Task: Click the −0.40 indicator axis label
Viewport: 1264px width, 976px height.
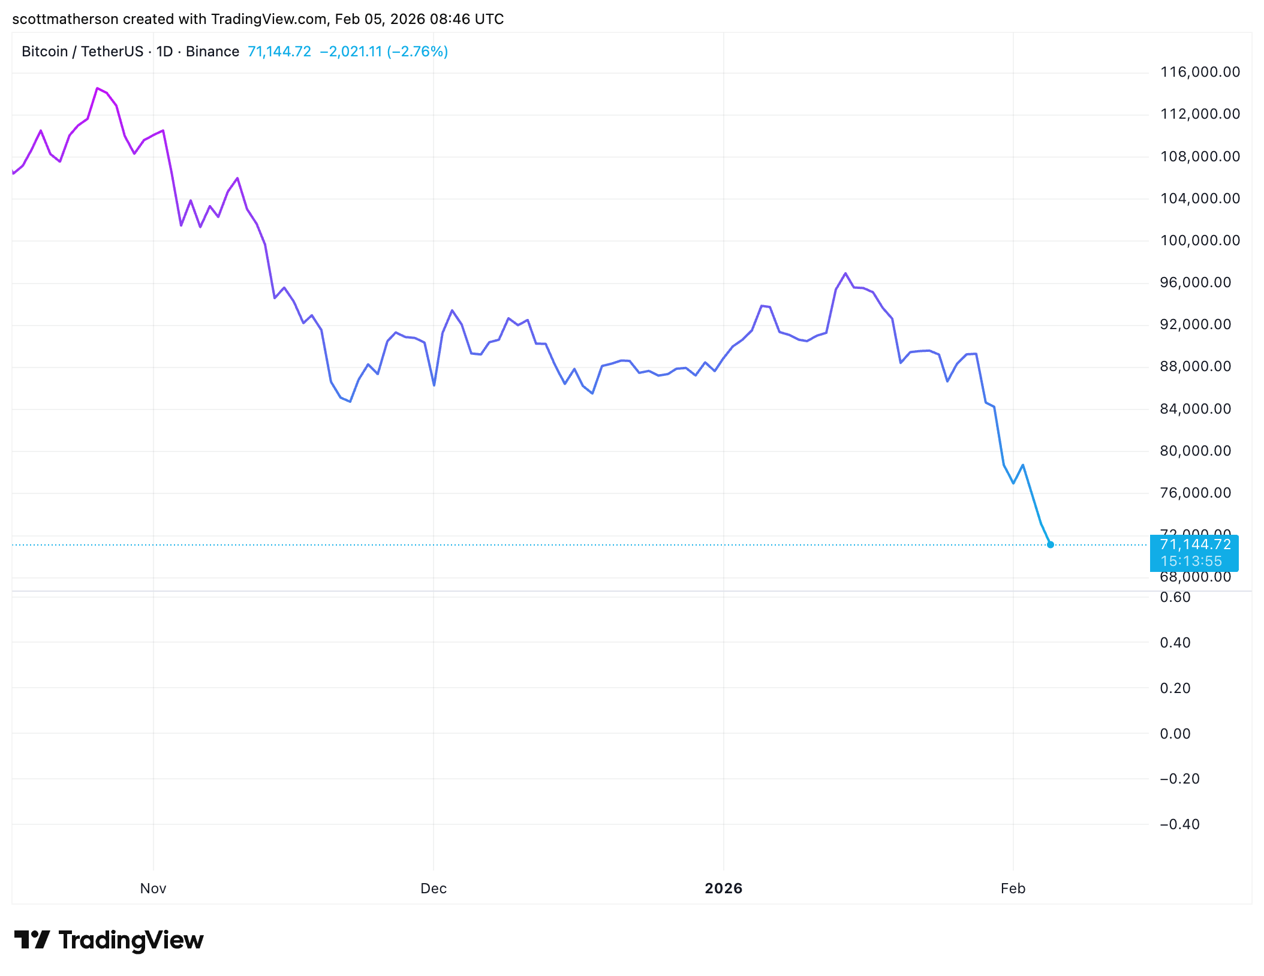Action: pos(1179,824)
